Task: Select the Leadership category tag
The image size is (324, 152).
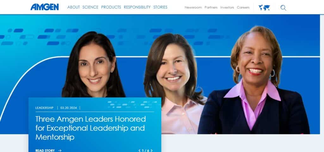Action: click(x=44, y=108)
